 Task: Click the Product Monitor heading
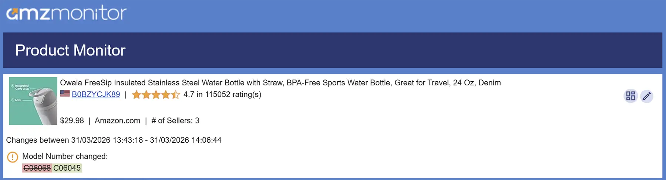pos(70,50)
